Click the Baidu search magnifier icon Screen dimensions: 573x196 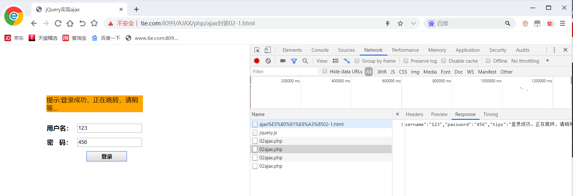click(x=508, y=23)
